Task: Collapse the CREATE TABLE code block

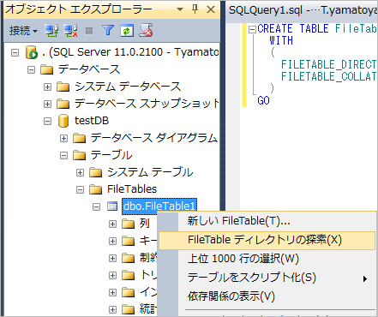Action: click(x=252, y=29)
